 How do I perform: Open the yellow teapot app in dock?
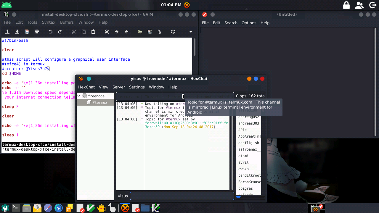tap(101, 208)
